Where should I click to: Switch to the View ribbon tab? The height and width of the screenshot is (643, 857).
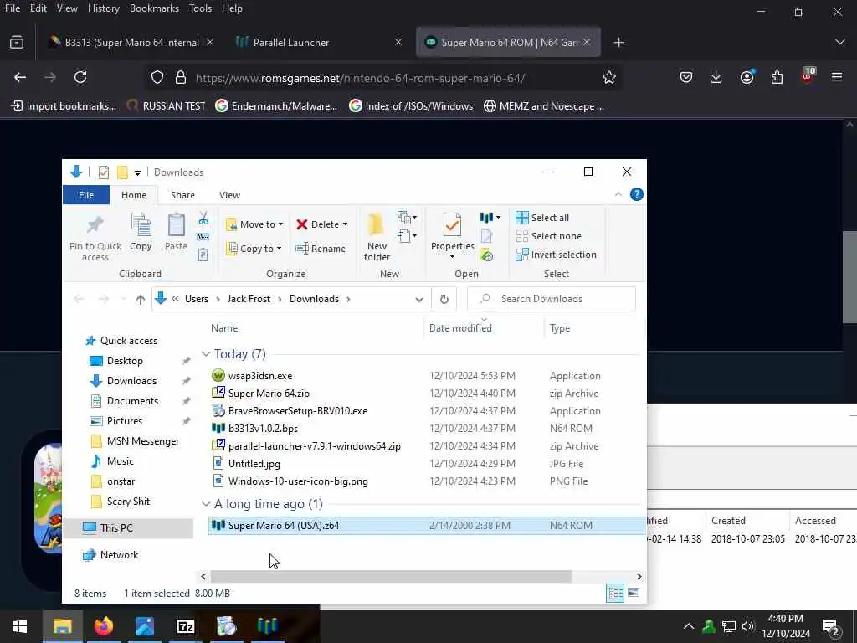pyautogui.click(x=229, y=194)
